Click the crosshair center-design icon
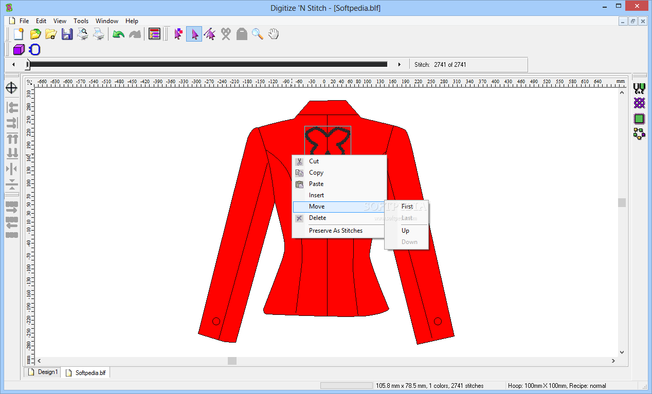Viewport: 652px width, 394px height. pyautogui.click(x=11, y=88)
